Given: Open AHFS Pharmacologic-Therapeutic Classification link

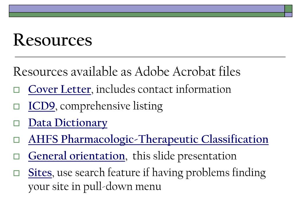Looking at the screenshot, I should click(x=148, y=140).
